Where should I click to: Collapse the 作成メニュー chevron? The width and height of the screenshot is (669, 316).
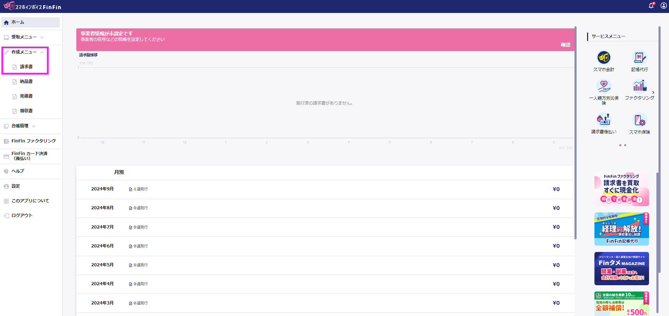click(42, 52)
